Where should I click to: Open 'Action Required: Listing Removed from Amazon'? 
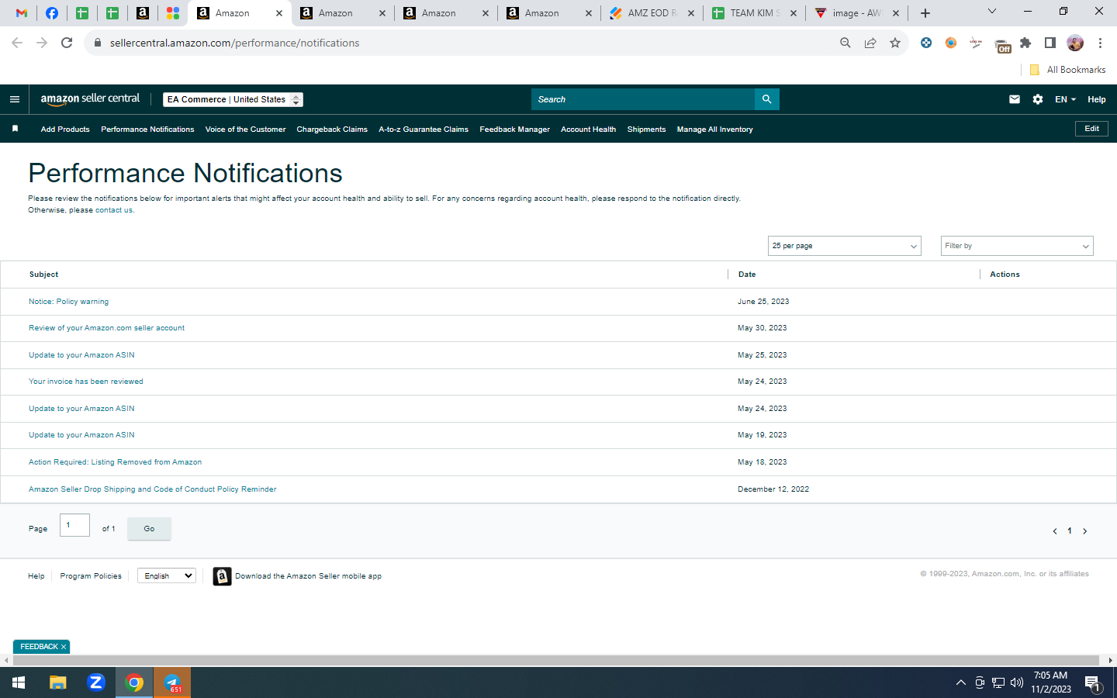tap(115, 462)
